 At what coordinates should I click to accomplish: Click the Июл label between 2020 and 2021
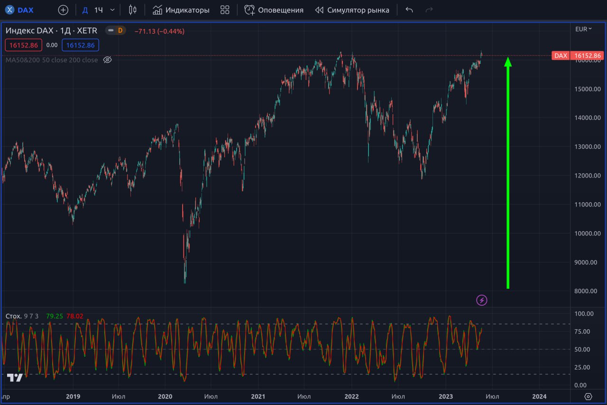(211, 396)
